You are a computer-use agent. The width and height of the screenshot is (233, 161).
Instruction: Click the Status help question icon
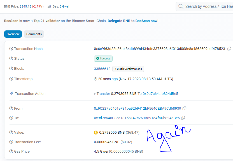click(11, 59)
